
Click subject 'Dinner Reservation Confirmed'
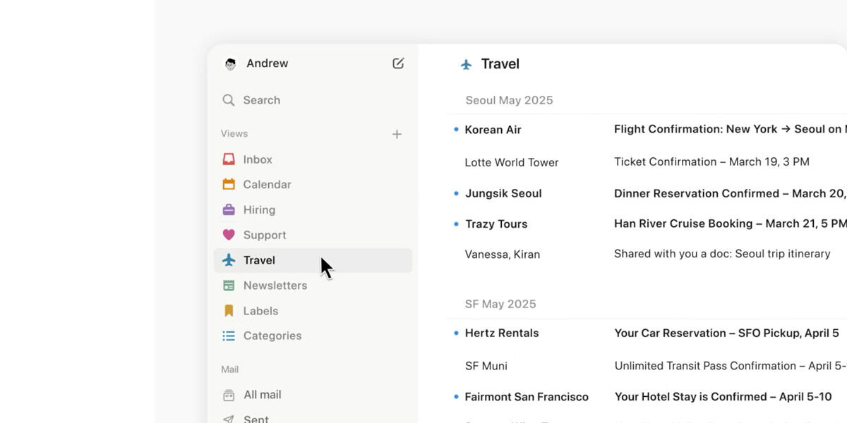[697, 193]
